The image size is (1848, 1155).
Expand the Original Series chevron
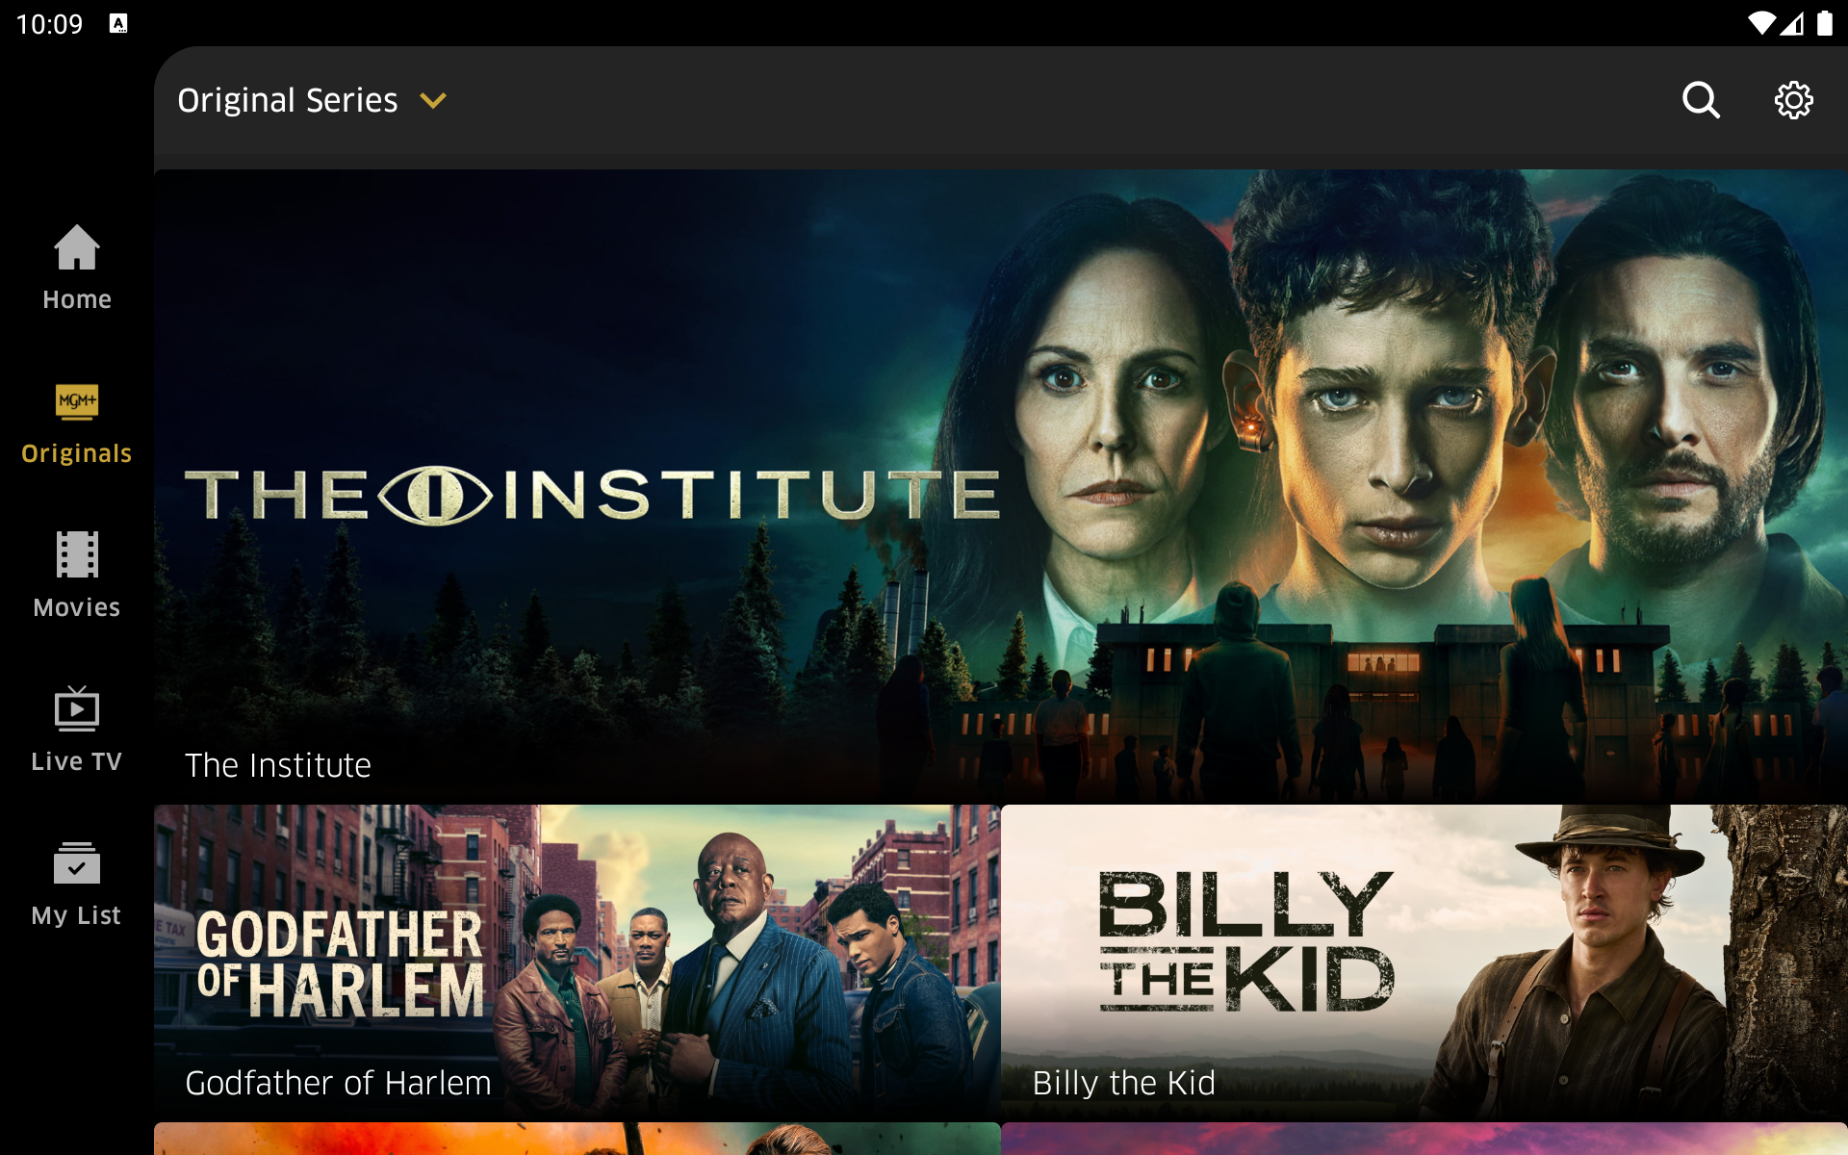[433, 100]
